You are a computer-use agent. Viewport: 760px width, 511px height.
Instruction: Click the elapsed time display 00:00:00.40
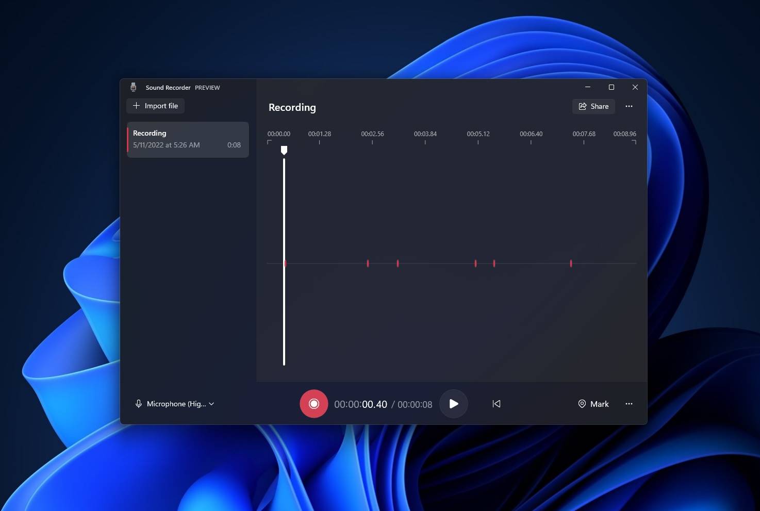[361, 404]
